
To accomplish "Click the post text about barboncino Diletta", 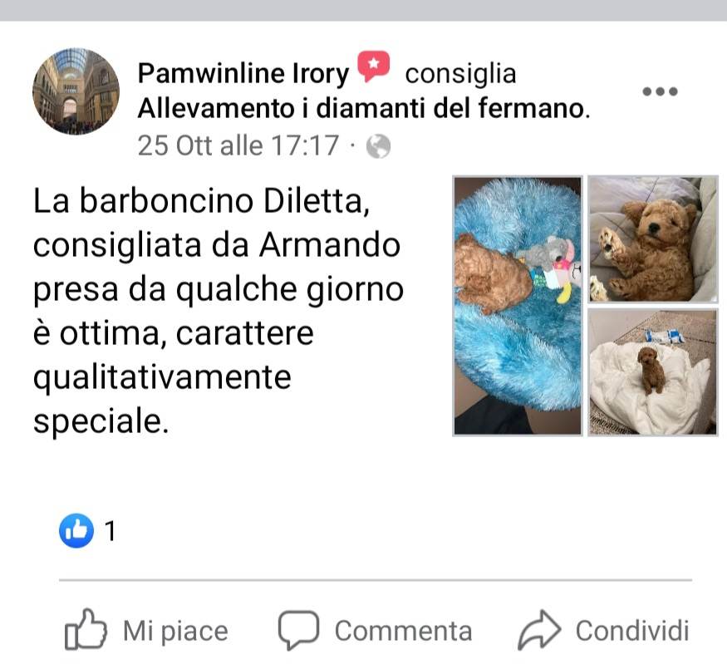I will pyautogui.click(x=219, y=310).
